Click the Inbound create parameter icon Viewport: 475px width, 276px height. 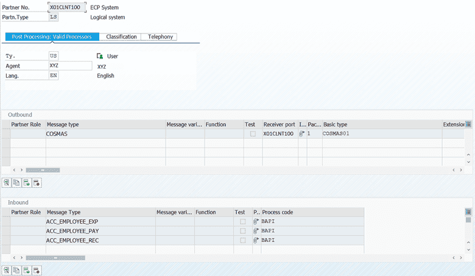(x=27, y=270)
